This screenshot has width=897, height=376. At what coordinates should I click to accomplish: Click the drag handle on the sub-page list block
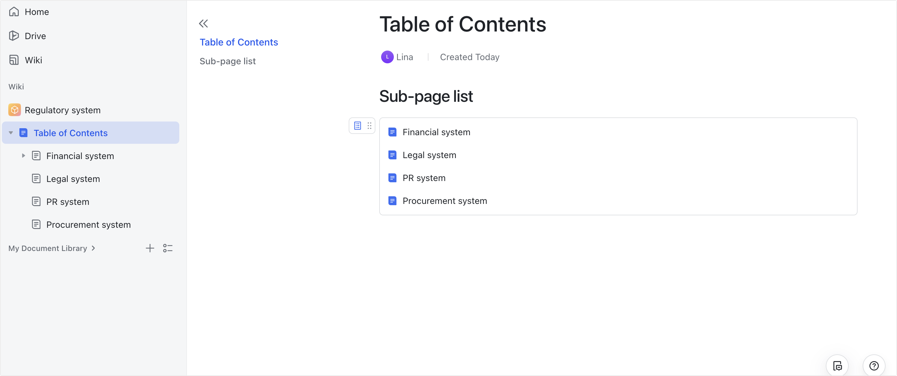[x=369, y=125]
